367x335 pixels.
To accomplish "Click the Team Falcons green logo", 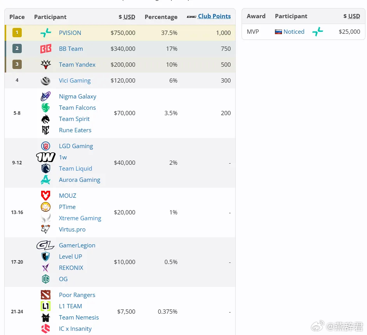I will coord(46,108).
